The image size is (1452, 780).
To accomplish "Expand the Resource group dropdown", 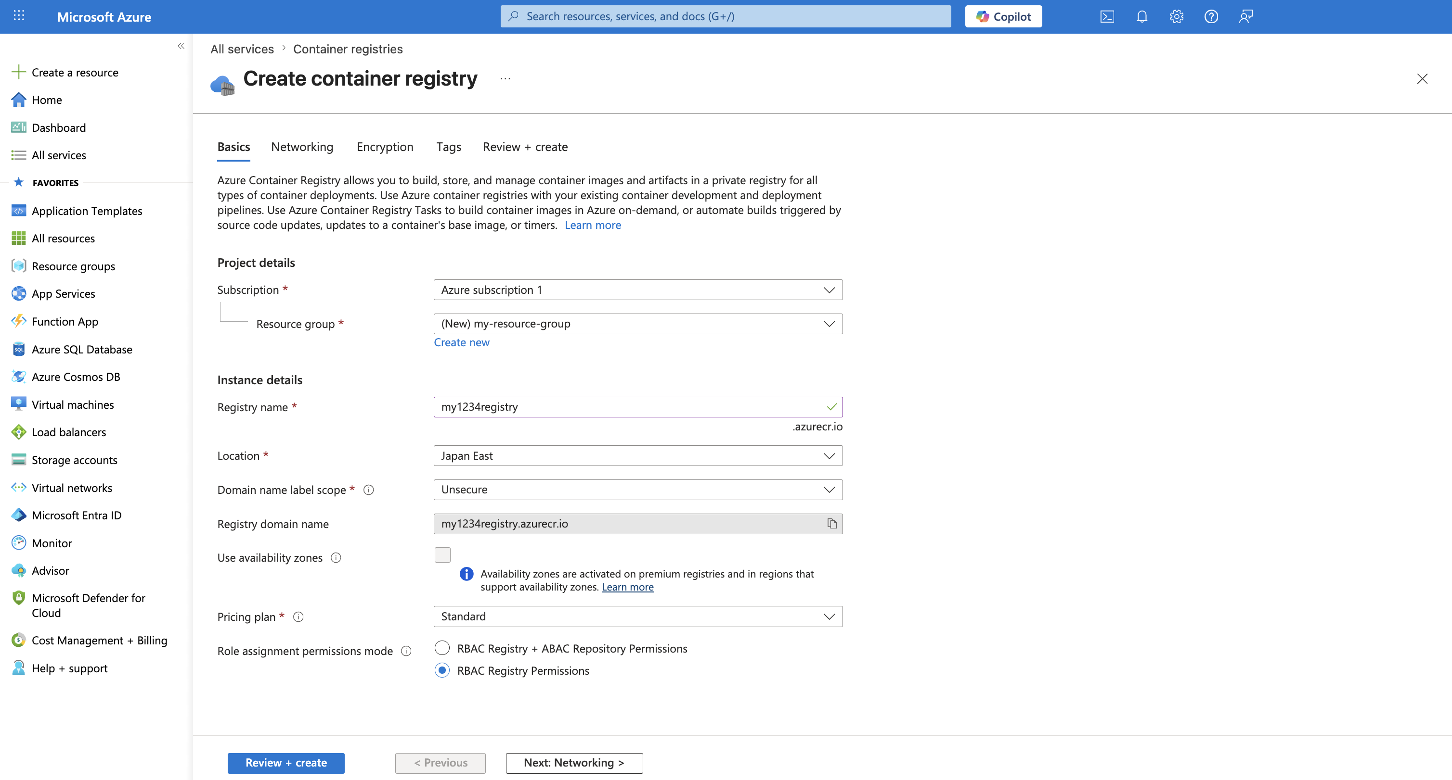I will click(x=637, y=324).
